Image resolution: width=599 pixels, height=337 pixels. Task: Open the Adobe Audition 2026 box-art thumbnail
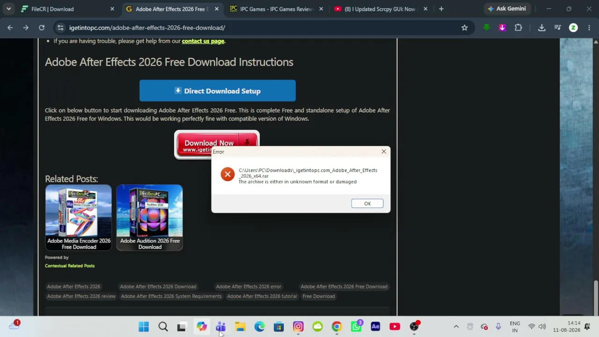pyautogui.click(x=150, y=211)
